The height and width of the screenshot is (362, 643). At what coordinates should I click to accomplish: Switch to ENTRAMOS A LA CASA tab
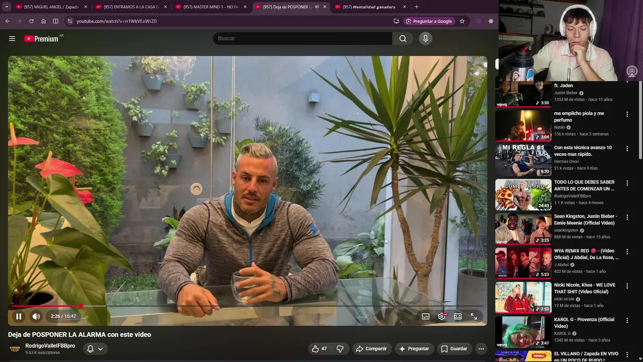(132, 7)
